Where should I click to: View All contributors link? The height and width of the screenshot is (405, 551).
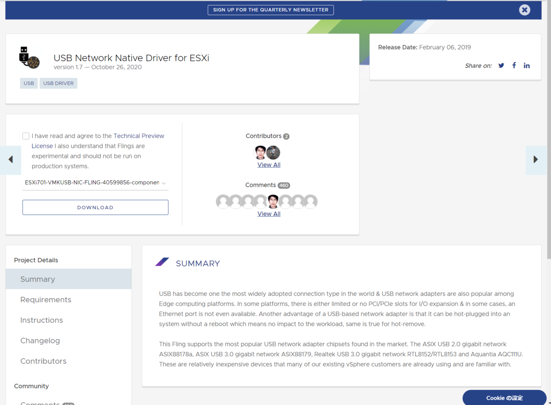[269, 165]
